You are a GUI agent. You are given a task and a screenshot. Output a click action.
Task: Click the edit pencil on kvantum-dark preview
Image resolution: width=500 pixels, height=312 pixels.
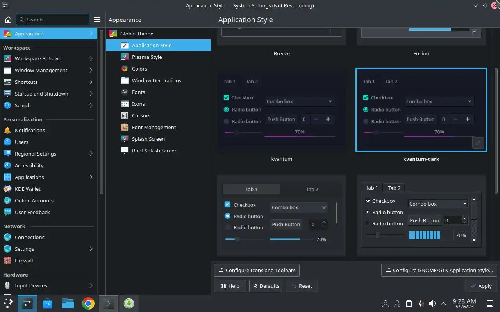click(478, 143)
